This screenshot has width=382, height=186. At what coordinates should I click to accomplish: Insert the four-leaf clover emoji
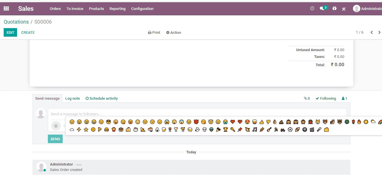point(347,122)
